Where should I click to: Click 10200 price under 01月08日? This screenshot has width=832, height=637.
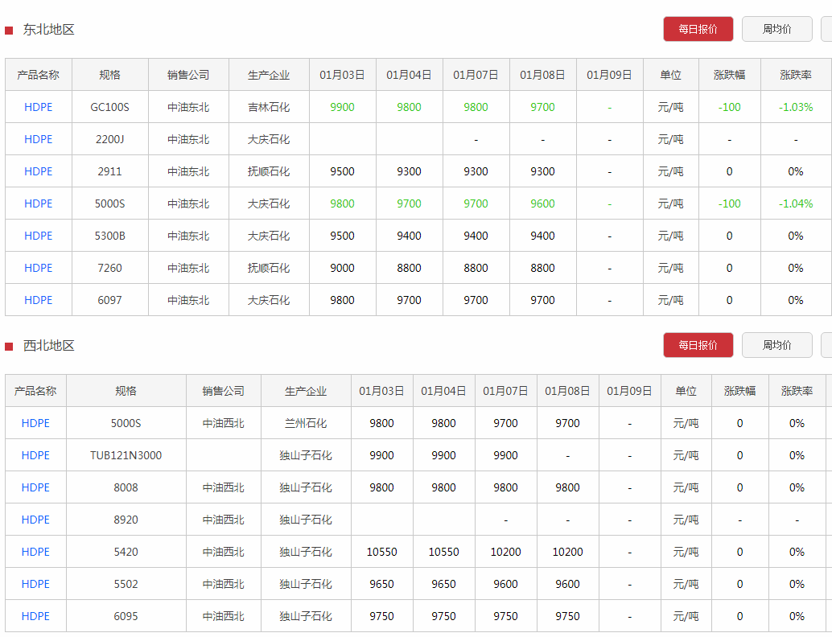[x=567, y=552]
